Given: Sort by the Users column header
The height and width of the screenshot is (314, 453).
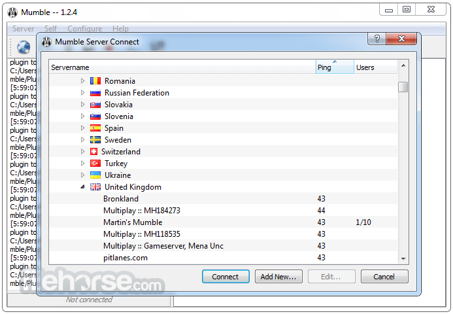Looking at the screenshot, I should pyautogui.click(x=376, y=67).
